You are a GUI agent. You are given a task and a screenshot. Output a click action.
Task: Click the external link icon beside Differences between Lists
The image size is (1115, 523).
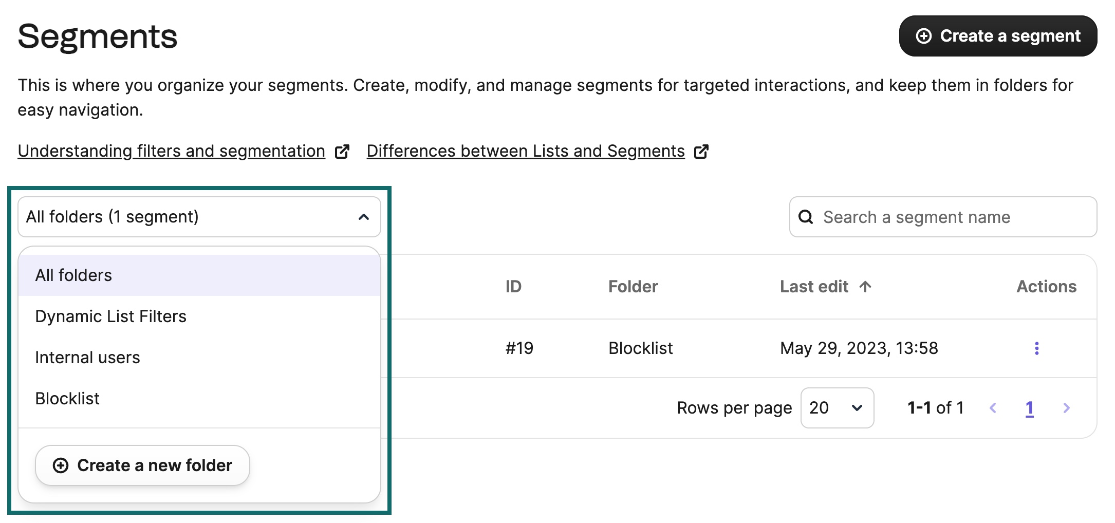pos(701,152)
